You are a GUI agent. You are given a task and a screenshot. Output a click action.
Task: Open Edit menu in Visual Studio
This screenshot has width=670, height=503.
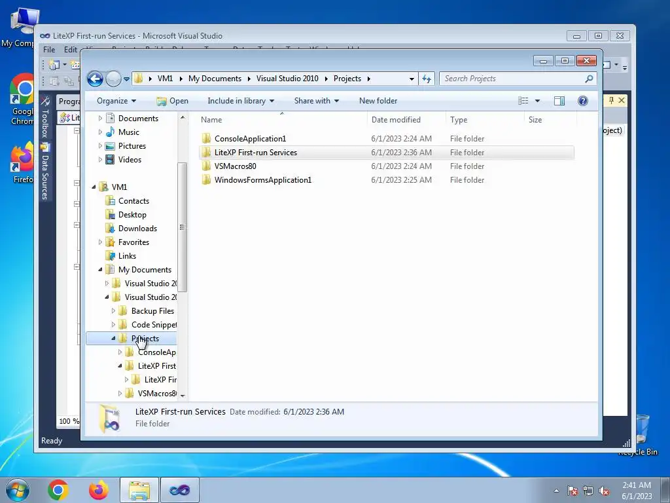(71, 50)
